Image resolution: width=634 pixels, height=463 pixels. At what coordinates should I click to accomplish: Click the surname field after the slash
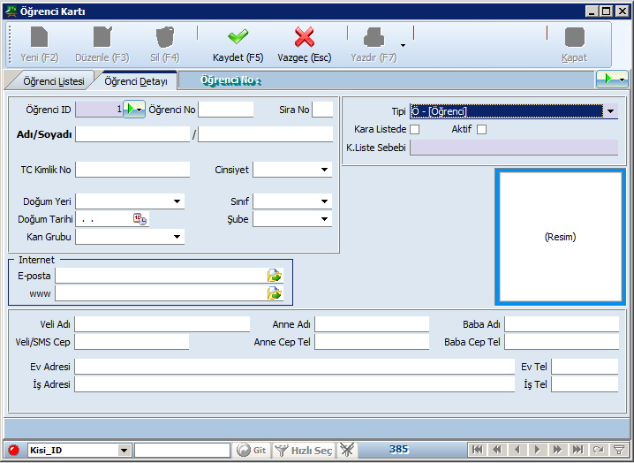tap(265, 134)
